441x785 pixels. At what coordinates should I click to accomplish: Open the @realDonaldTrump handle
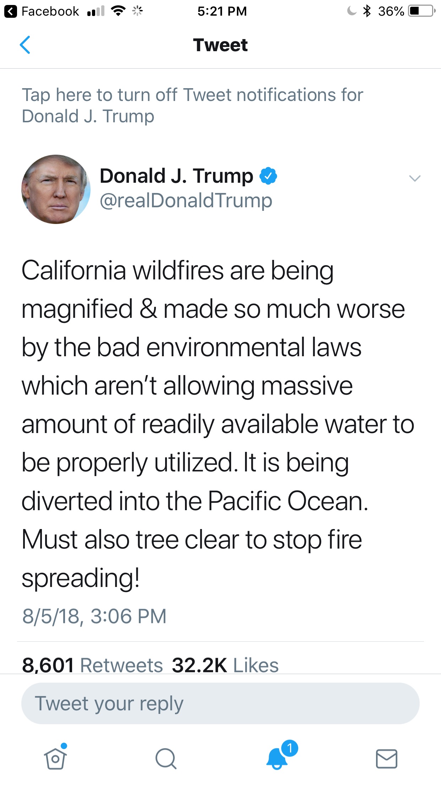[186, 201]
